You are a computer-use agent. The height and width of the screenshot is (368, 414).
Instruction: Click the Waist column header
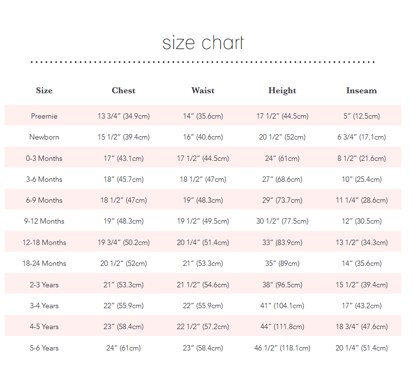coord(203,90)
